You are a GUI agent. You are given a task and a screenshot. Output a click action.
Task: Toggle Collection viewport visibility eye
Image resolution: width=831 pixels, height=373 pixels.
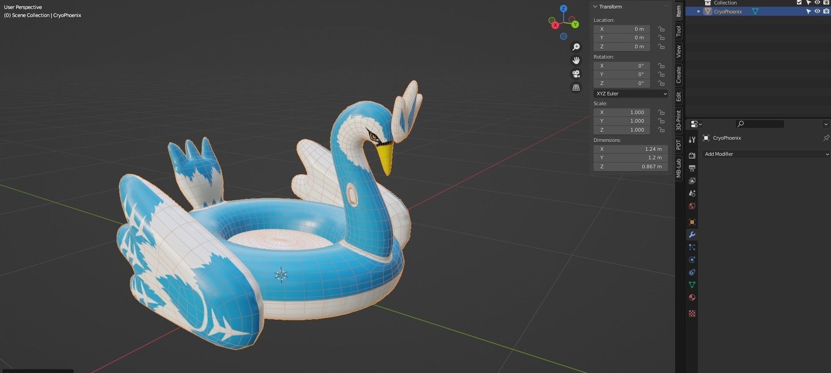817,3
